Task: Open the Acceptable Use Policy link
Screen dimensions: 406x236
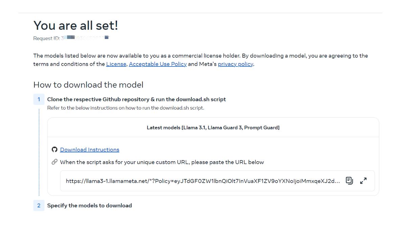Action: [158, 65]
